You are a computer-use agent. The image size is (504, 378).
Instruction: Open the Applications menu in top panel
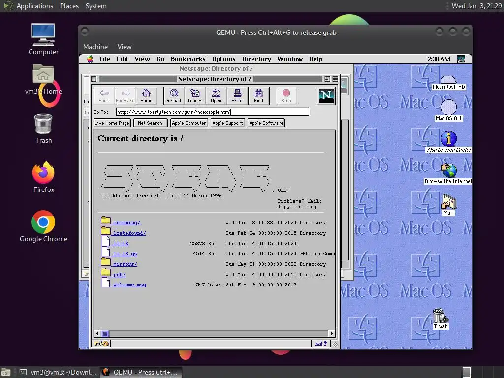(35, 6)
